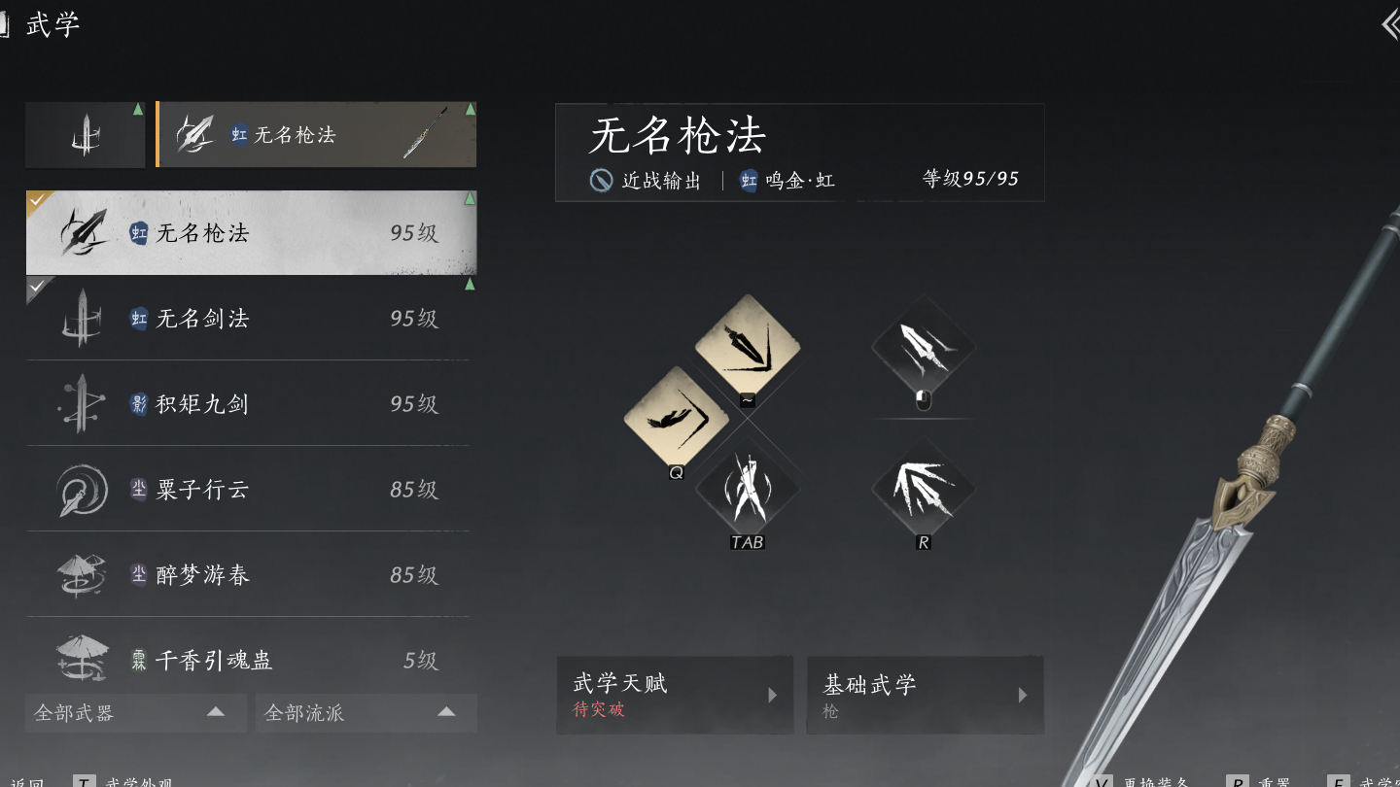This screenshot has width=1400, height=787.
Task: Select 积矩九剑 from the martial arts list
Action: (x=249, y=403)
